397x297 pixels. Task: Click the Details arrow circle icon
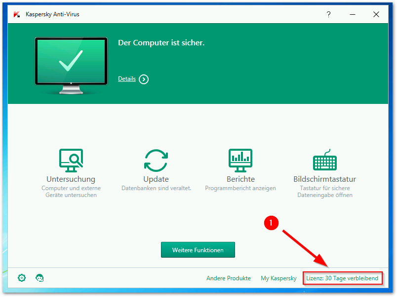click(144, 79)
